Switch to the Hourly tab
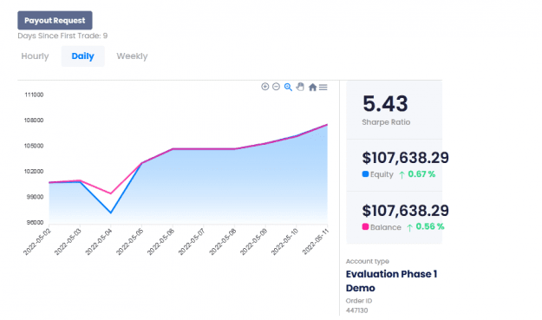Screen dimensions: 542x320 (x=35, y=56)
